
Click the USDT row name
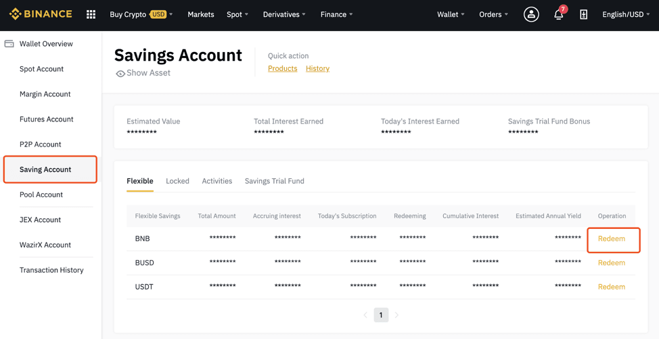pyautogui.click(x=144, y=287)
